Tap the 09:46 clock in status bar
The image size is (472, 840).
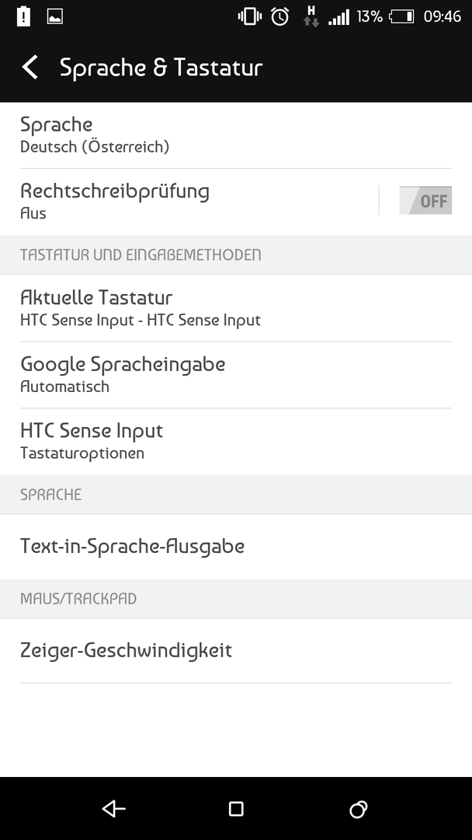tap(442, 16)
